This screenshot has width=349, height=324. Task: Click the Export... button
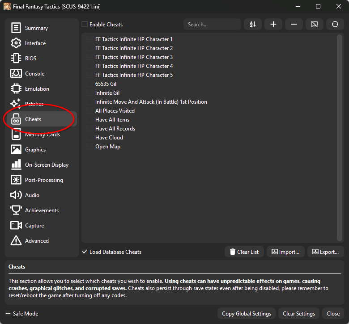pos(325,252)
